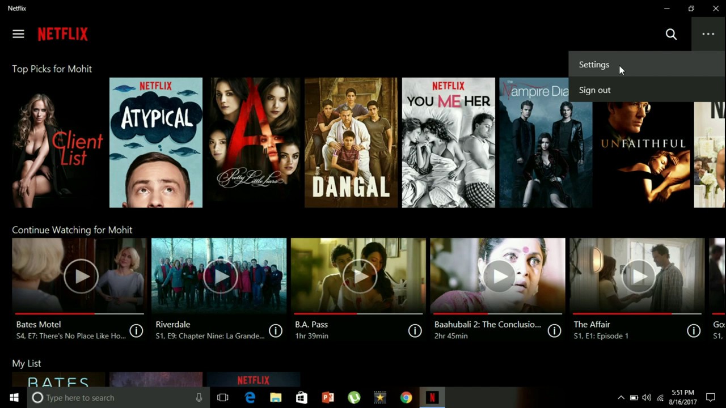Image resolution: width=726 pixels, height=408 pixels.
Task: Open the Unfaithful poster
Action: (x=643, y=155)
